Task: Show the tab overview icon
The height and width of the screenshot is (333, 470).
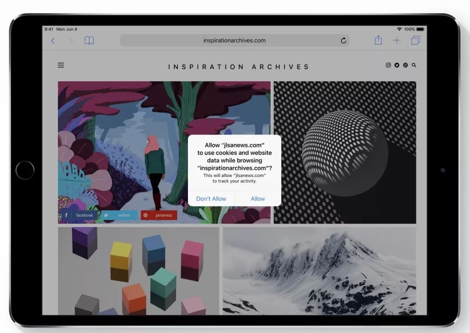Action: click(x=416, y=40)
